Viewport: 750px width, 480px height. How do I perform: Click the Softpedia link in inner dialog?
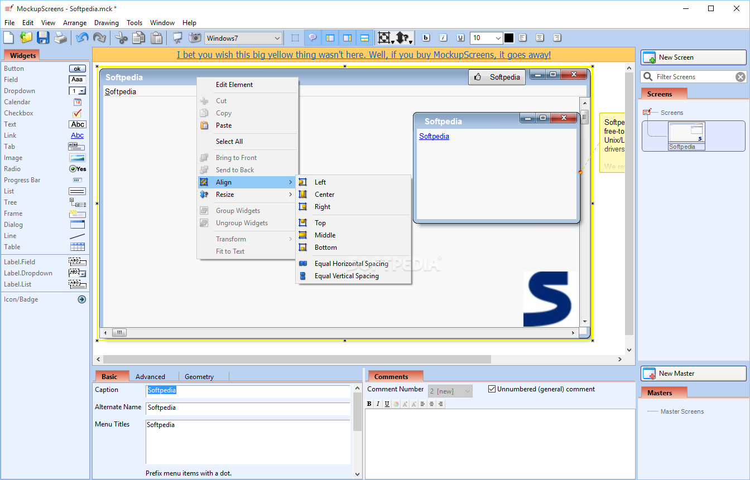click(434, 136)
